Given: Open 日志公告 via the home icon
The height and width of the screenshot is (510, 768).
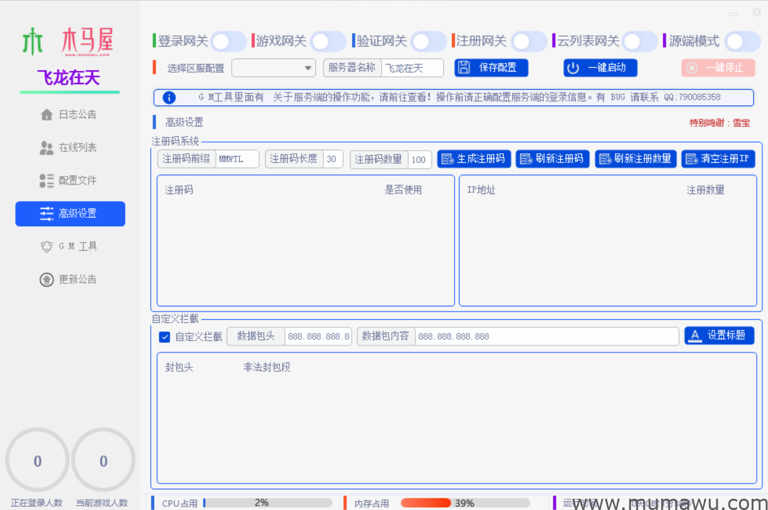Looking at the screenshot, I should [47, 114].
